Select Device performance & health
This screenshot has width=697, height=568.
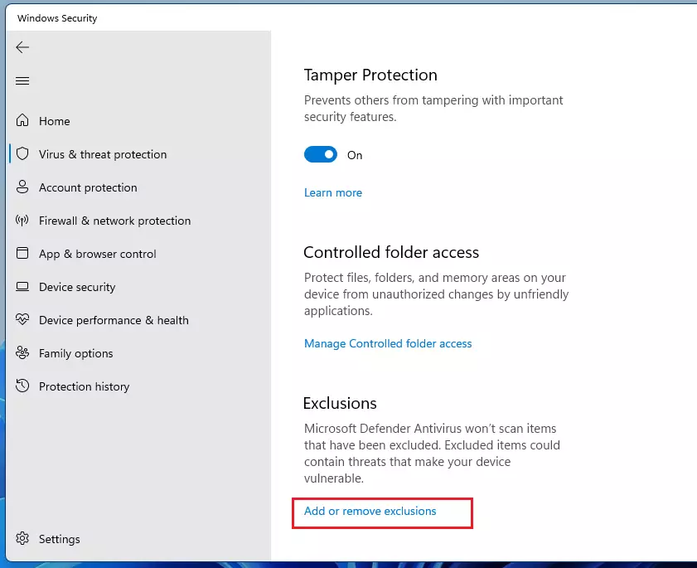[114, 320]
